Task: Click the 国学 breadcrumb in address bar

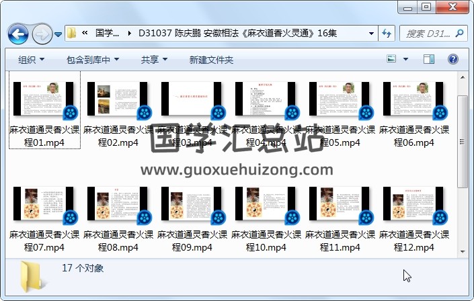Action: pos(108,33)
